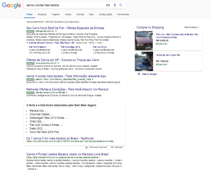Open the Fiat Uno Drive sitelink
This screenshot has width=211, height=173.
click(100, 47)
